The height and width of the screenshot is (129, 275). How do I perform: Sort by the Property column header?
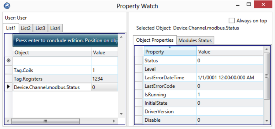[x=170, y=52]
